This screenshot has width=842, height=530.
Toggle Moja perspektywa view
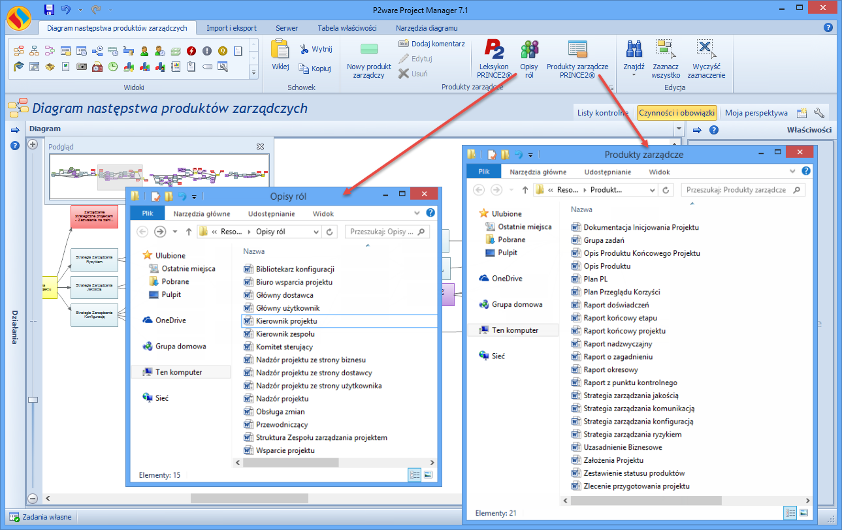[x=756, y=113]
